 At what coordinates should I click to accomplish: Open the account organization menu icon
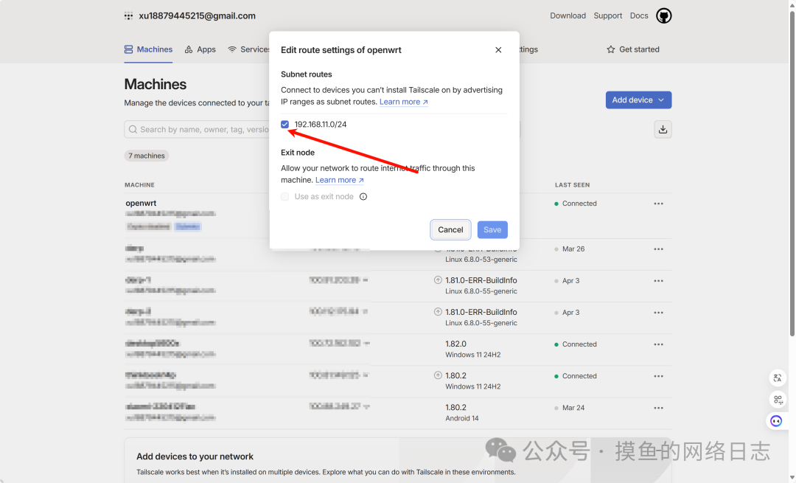129,15
